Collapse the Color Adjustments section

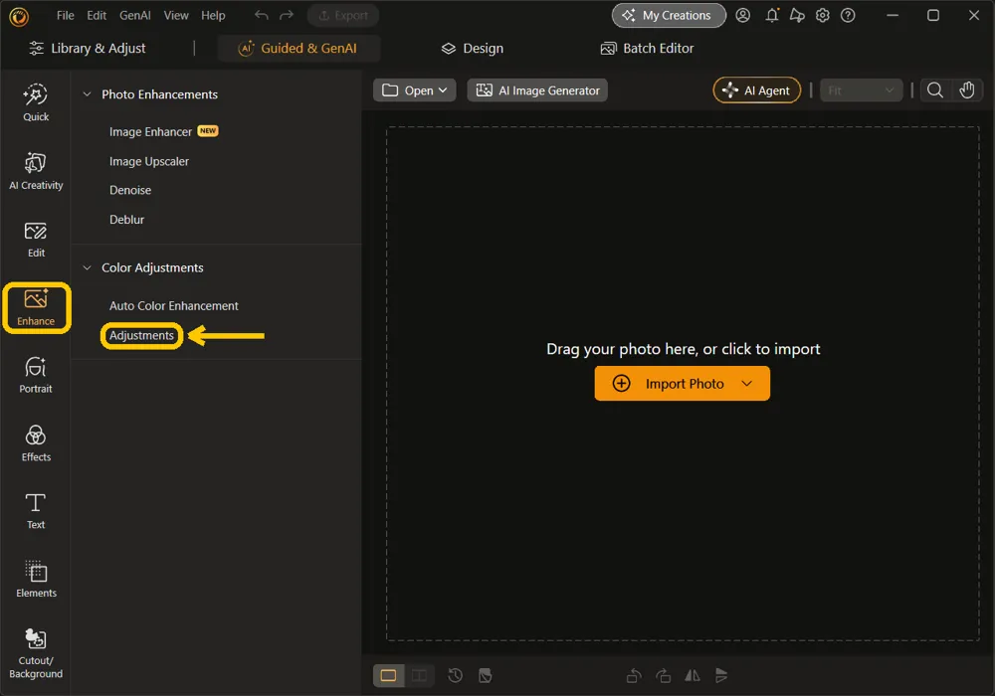pyautogui.click(x=87, y=268)
